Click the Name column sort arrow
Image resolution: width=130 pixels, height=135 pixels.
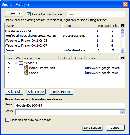click(x=60, y=25)
